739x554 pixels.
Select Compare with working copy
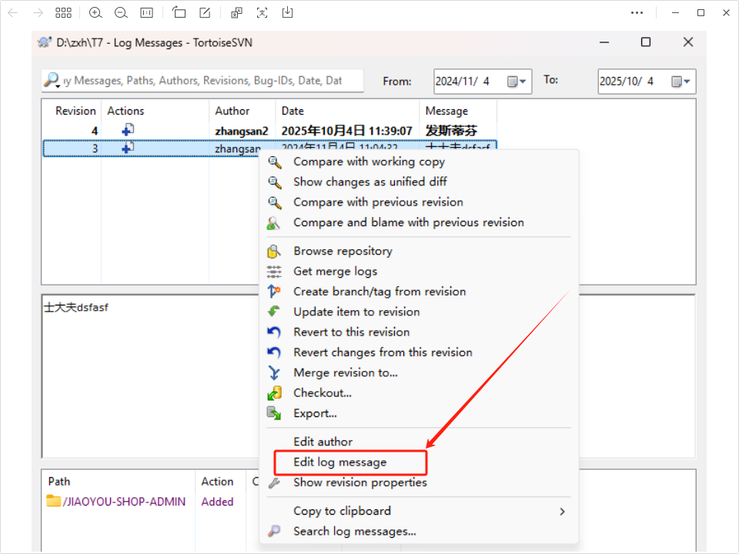point(419,162)
